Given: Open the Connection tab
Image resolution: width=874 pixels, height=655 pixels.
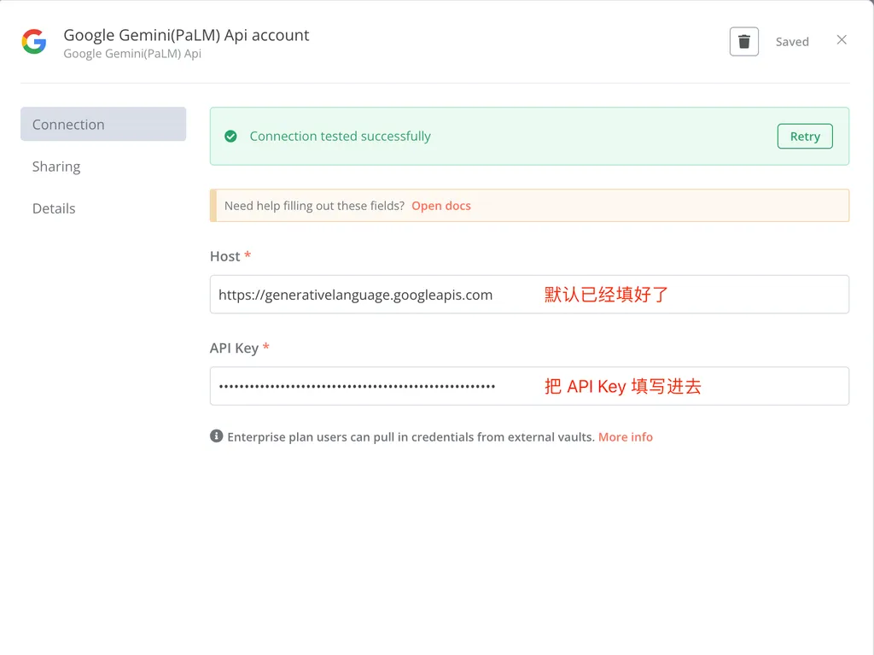Looking at the screenshot, I should coord(103,124).
